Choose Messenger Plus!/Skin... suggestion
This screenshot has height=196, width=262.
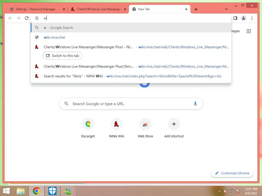tap(131, 66)
